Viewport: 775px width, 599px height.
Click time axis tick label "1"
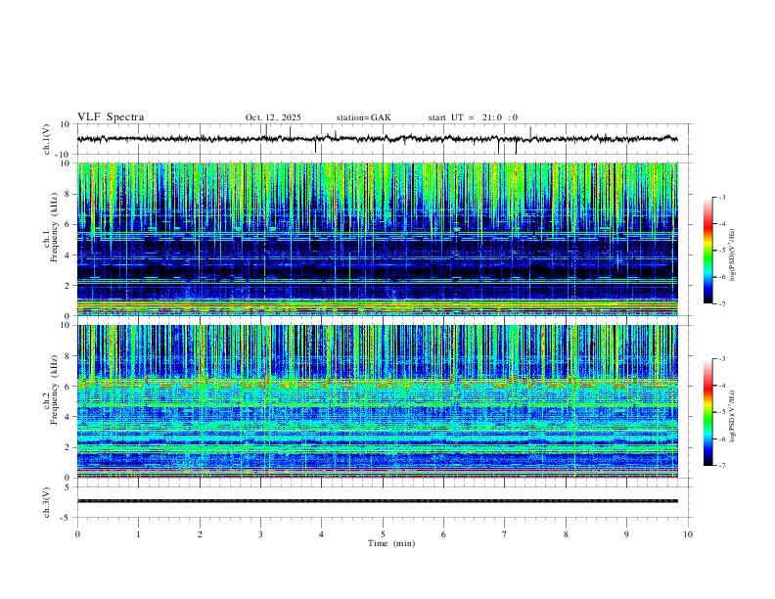coord(138,534)
